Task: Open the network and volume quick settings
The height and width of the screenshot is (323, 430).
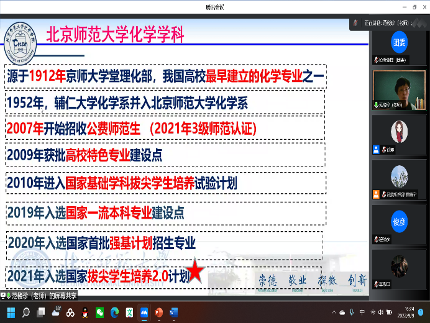Action: [378, 312]
